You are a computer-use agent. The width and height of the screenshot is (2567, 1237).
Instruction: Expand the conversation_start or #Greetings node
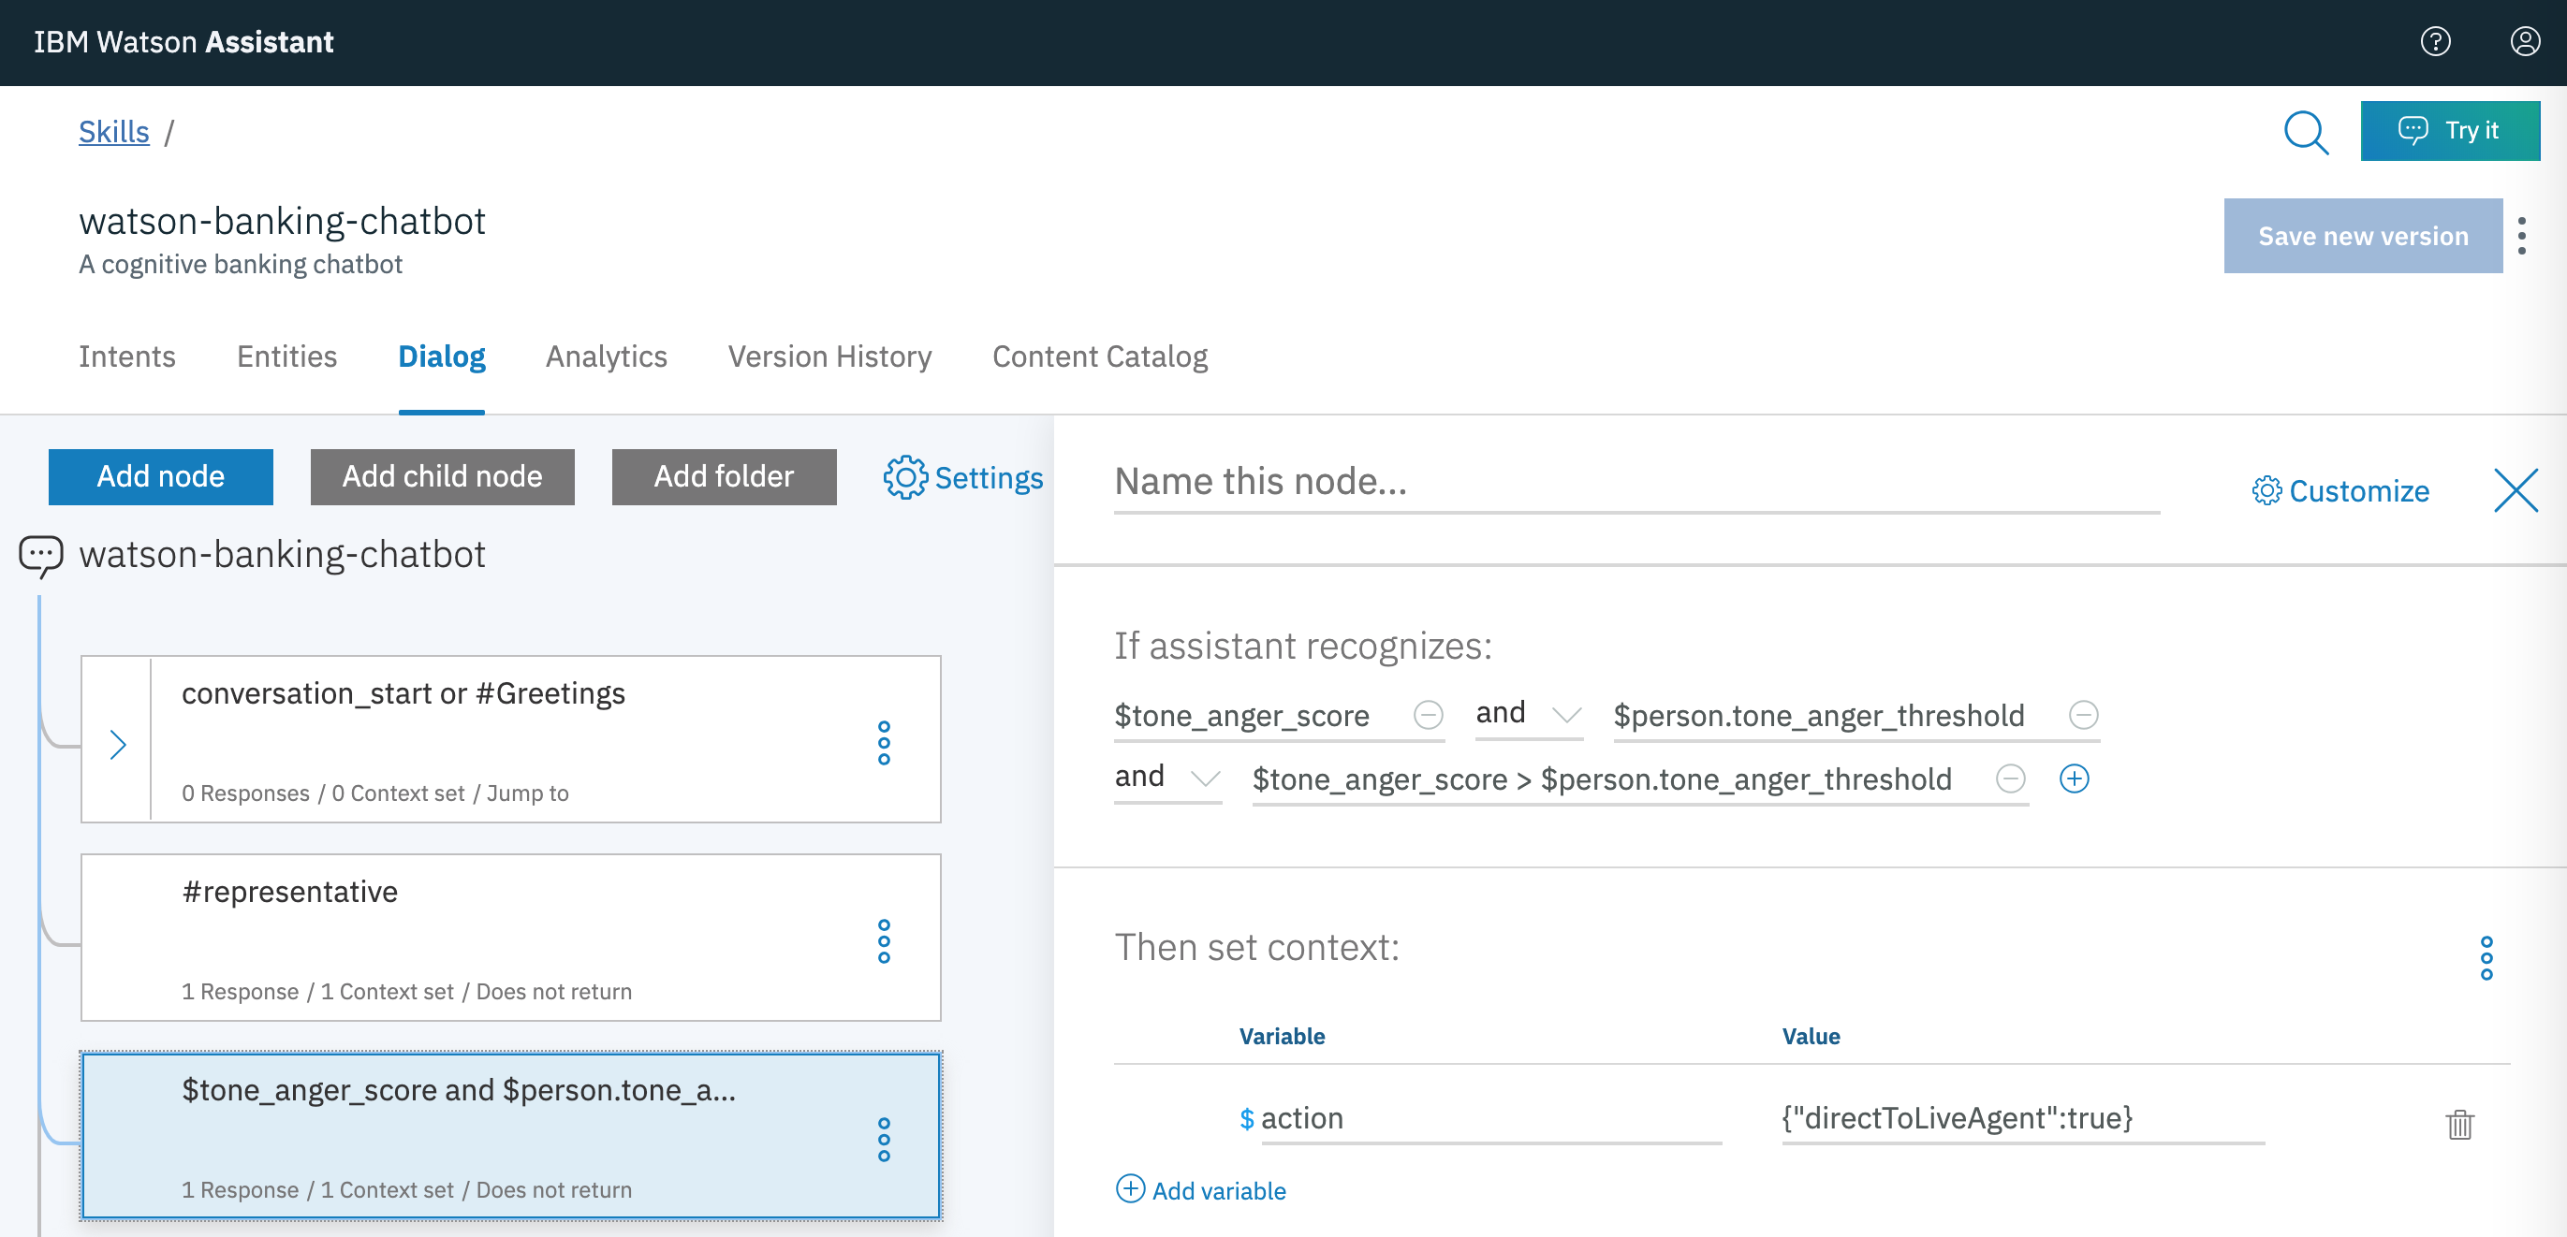(x=118, y=744)
